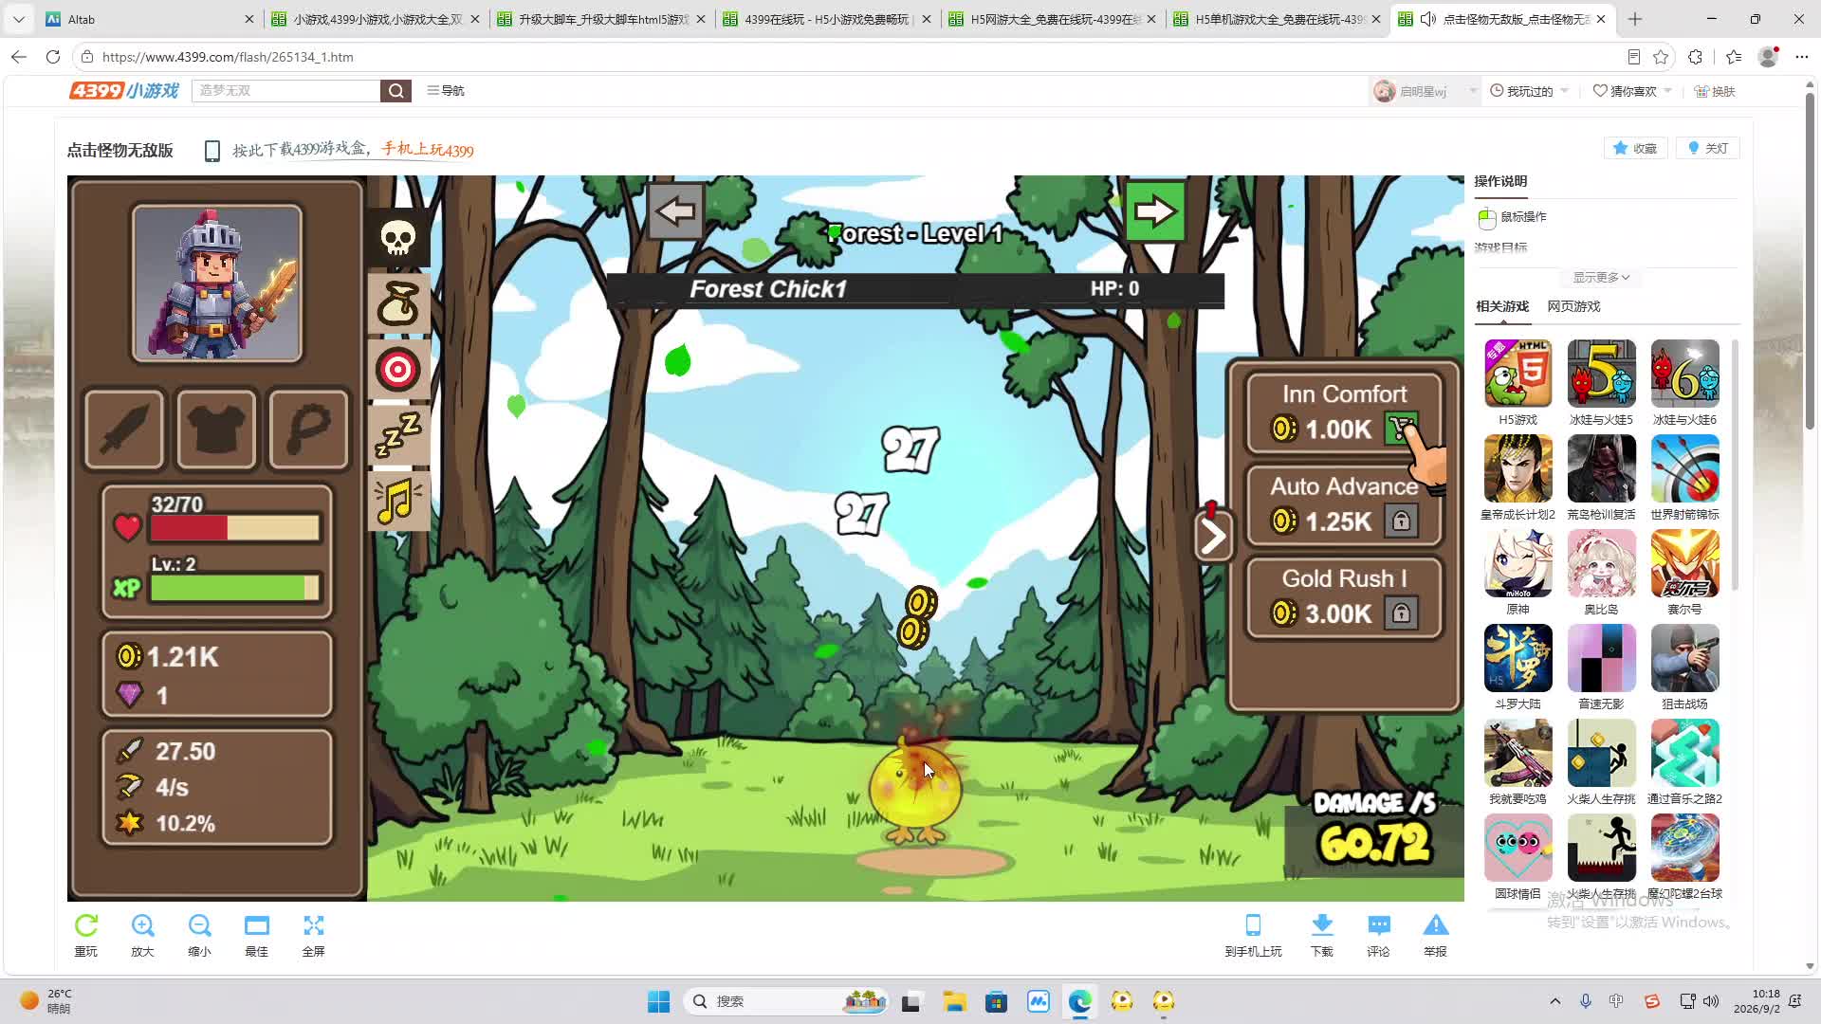Open the skull monster menu icon

[398, 238]
